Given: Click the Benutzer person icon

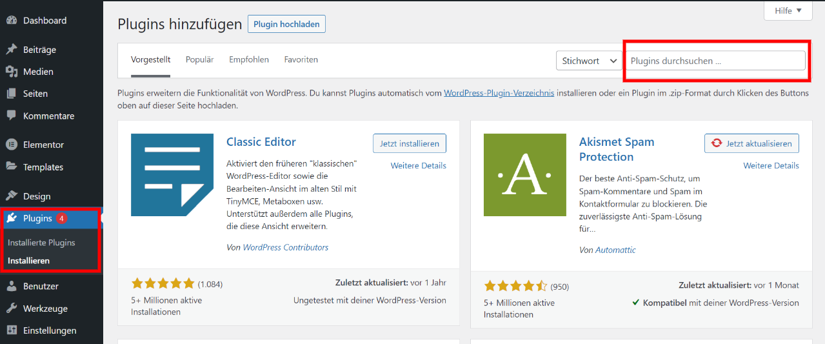Looking at the screenshot, I should pyautogui.click(x=12, y=286).
